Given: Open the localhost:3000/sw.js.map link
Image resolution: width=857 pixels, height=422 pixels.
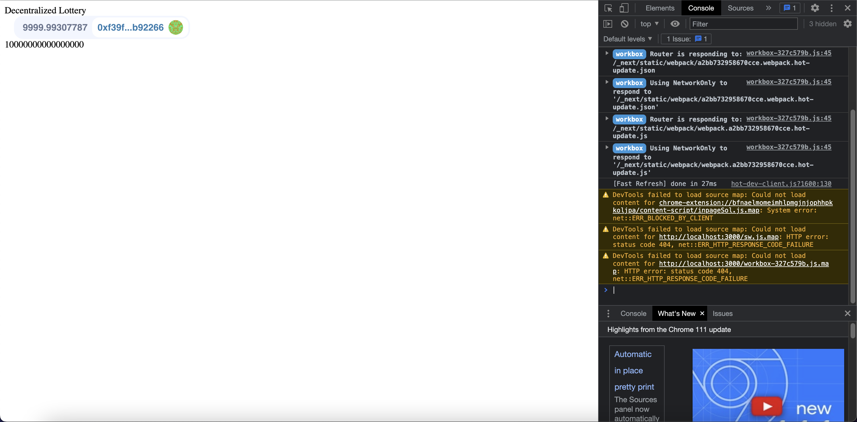Looking at the screenshot, I should [x=719, y=237].
